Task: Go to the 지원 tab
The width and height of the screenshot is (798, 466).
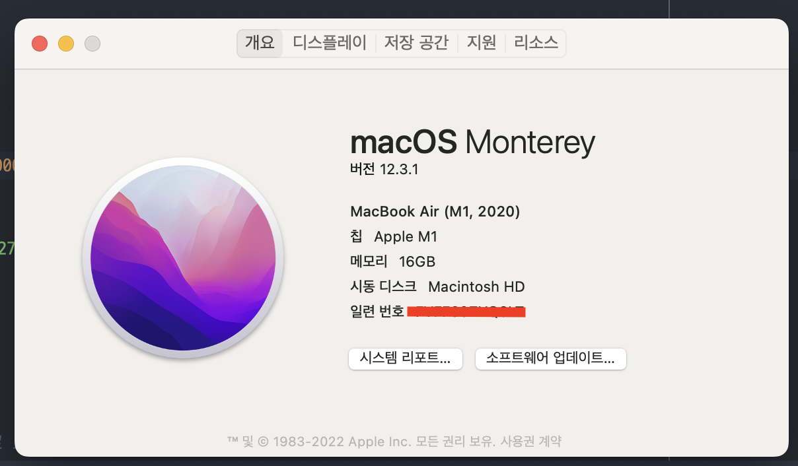Action: coord(481,43)
